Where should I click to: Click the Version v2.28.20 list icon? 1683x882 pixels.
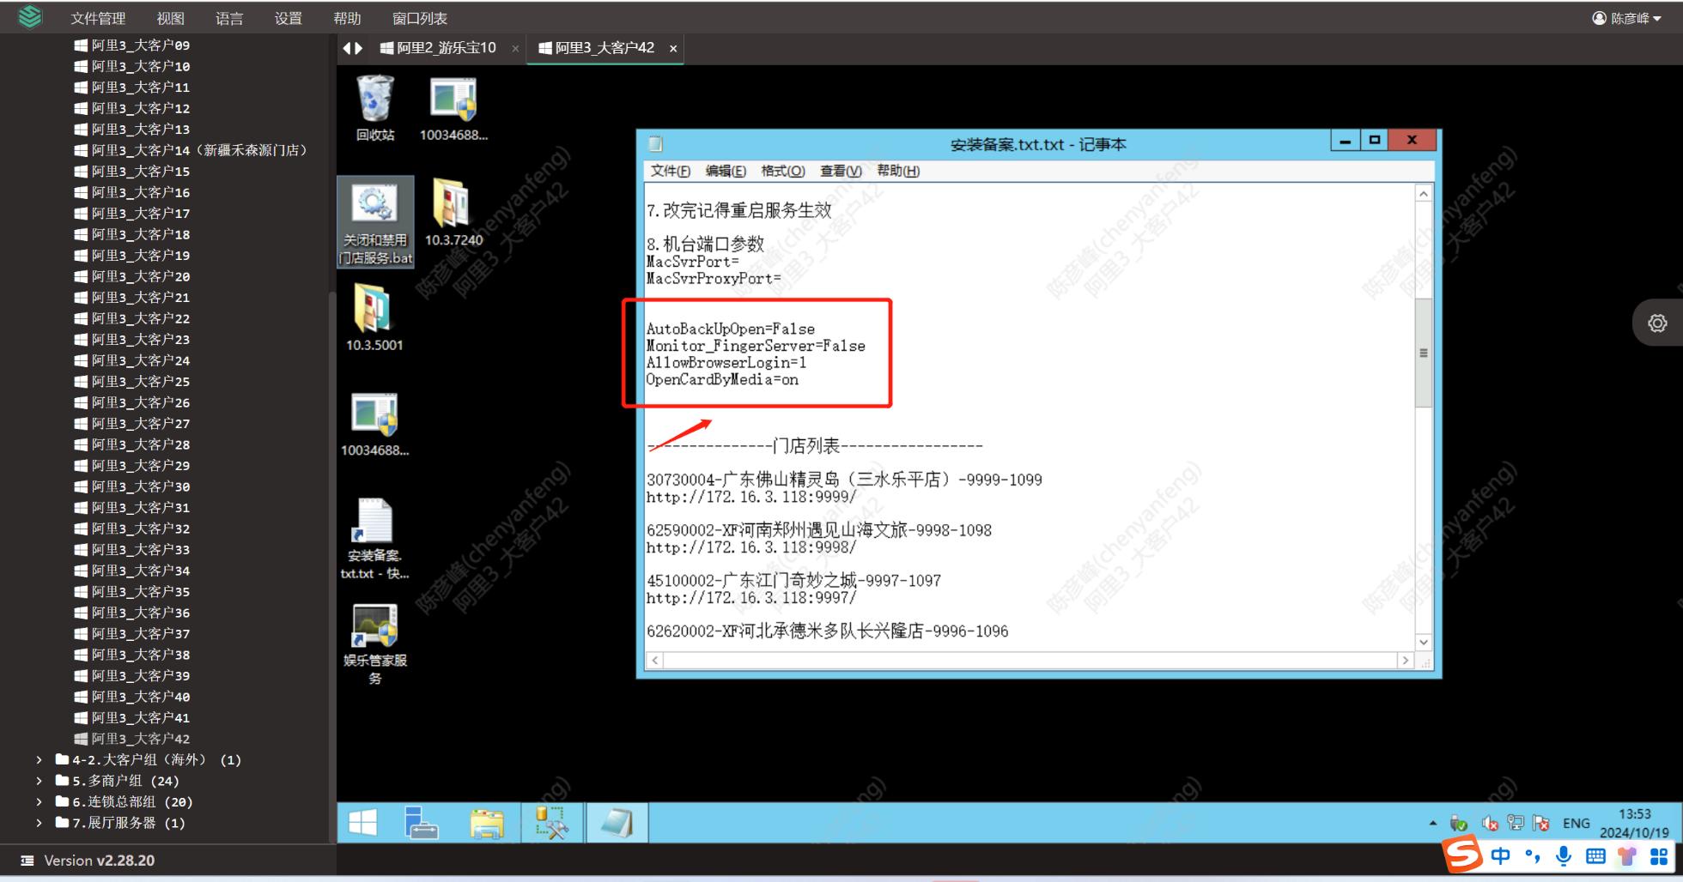27,861
